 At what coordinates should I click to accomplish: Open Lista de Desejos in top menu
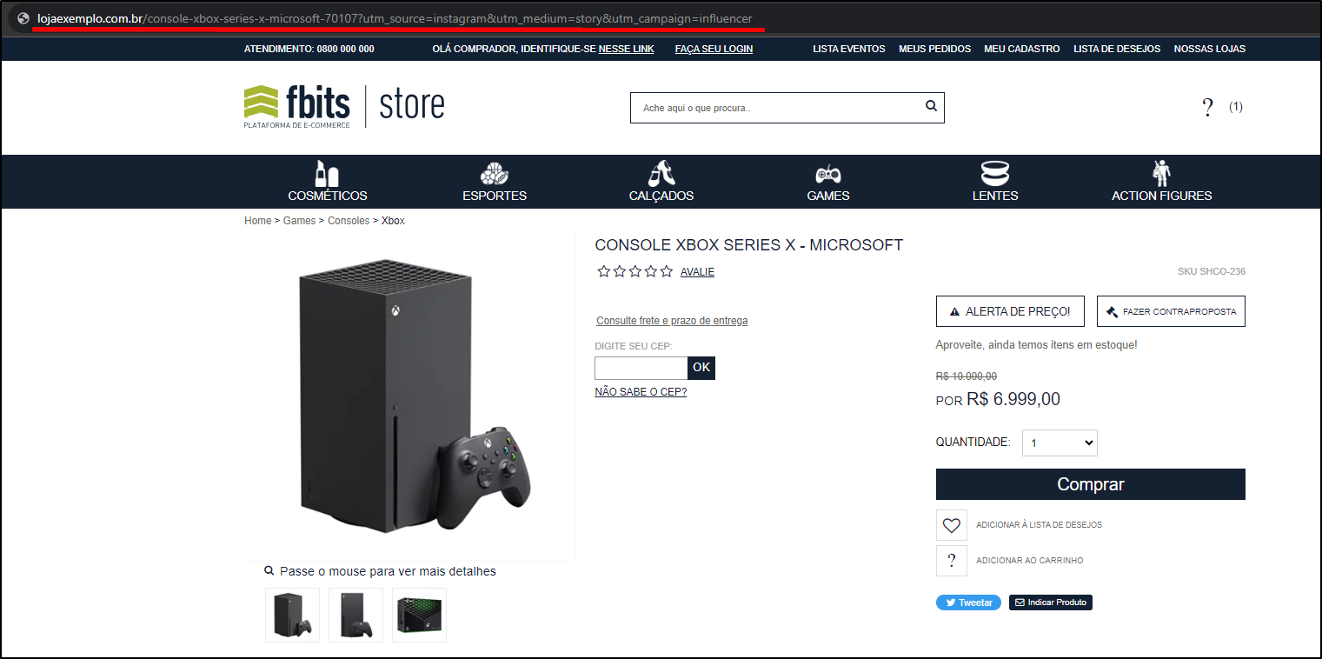[x=1117, y=49]
